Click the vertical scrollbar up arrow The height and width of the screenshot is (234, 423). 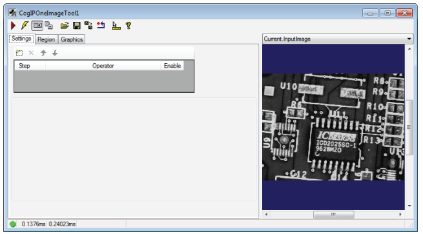coord(409,49)
